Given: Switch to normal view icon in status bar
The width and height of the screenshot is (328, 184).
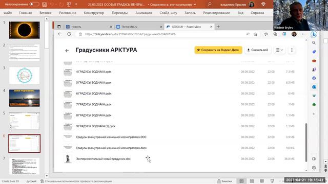Looking at the screenshot, I should point(241,181).
